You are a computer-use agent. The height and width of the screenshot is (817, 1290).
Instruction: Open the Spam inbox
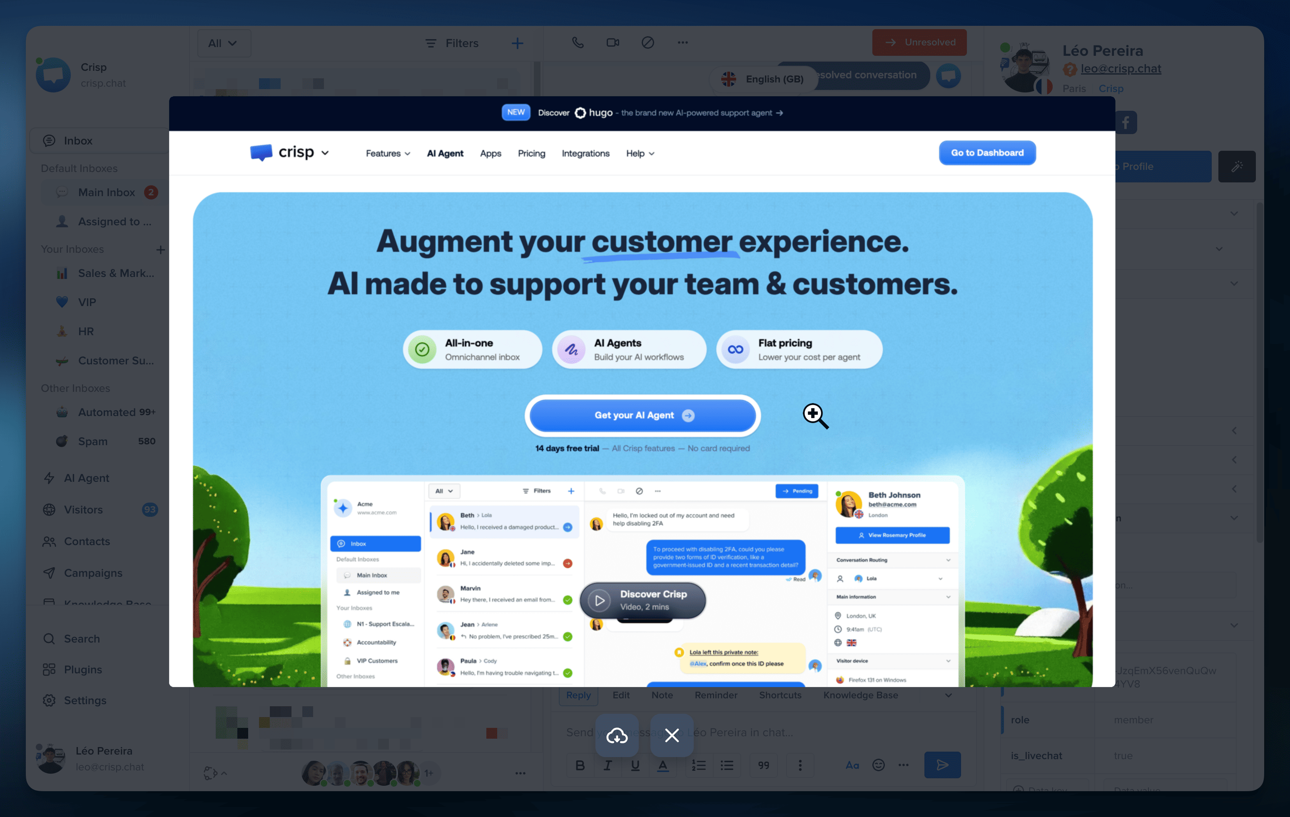pos(105,441)
